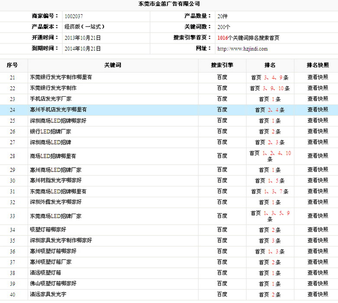The image size is (338, 303).
Task: Open 查看快照 for 清远吸塑灯箱
Action: pyautogui.click(x=318, y=273)
